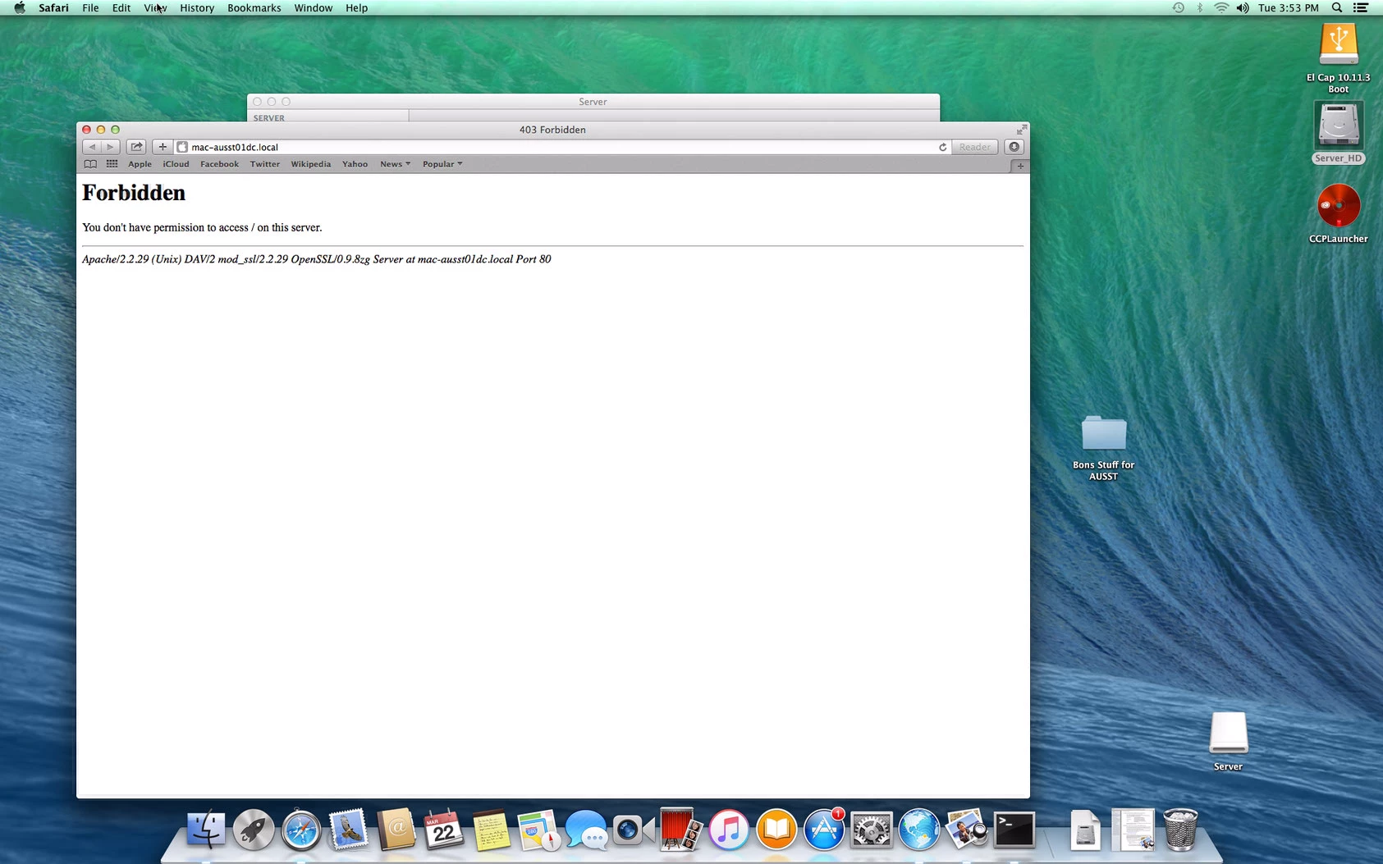Bring the Server window to front
Viewport: 1383px width, 864px height.
click(x=593, y=102)
